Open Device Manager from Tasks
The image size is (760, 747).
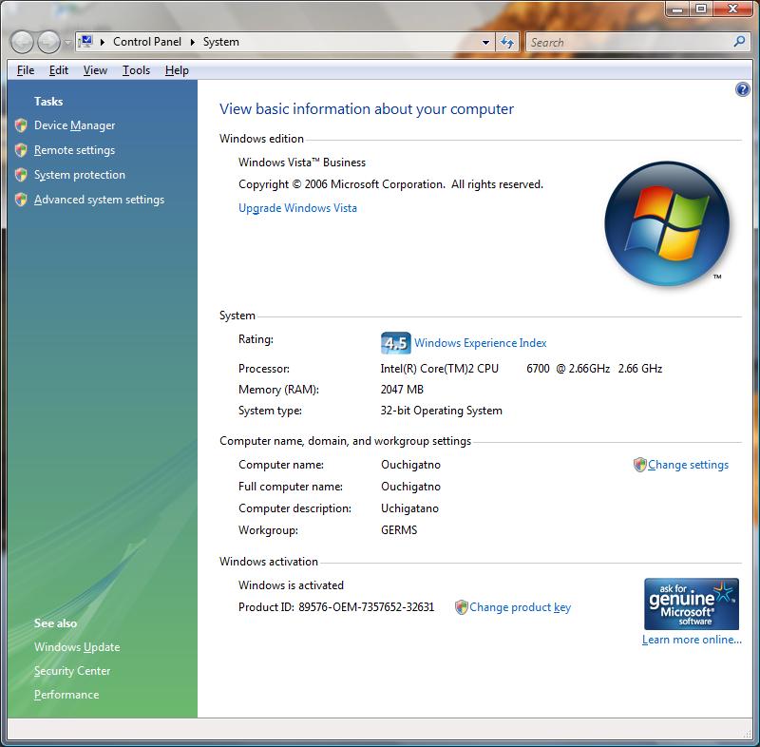75,125
